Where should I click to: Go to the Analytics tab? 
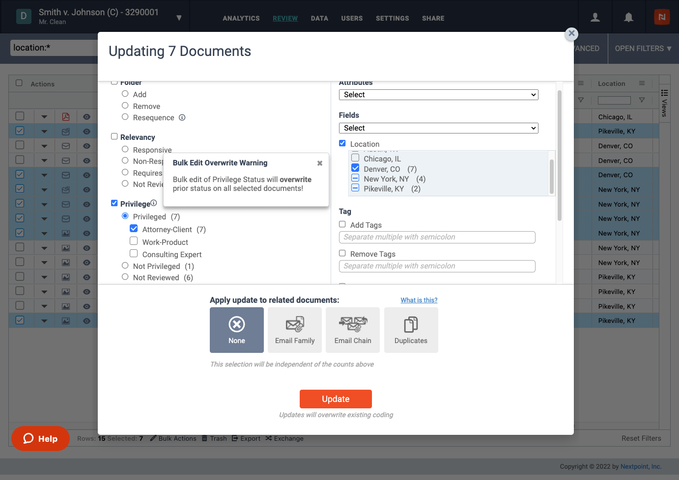241,19
